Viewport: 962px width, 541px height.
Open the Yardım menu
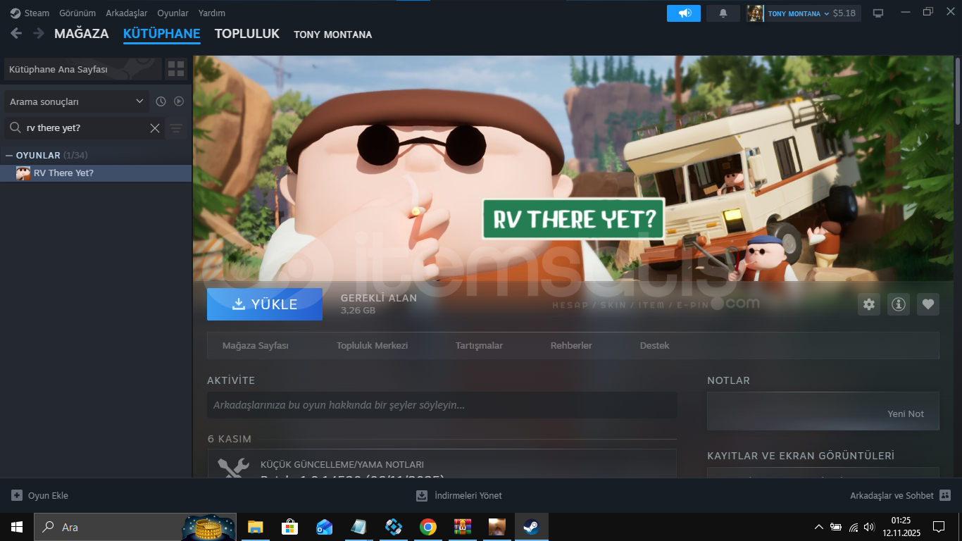[x=212, y=13]
